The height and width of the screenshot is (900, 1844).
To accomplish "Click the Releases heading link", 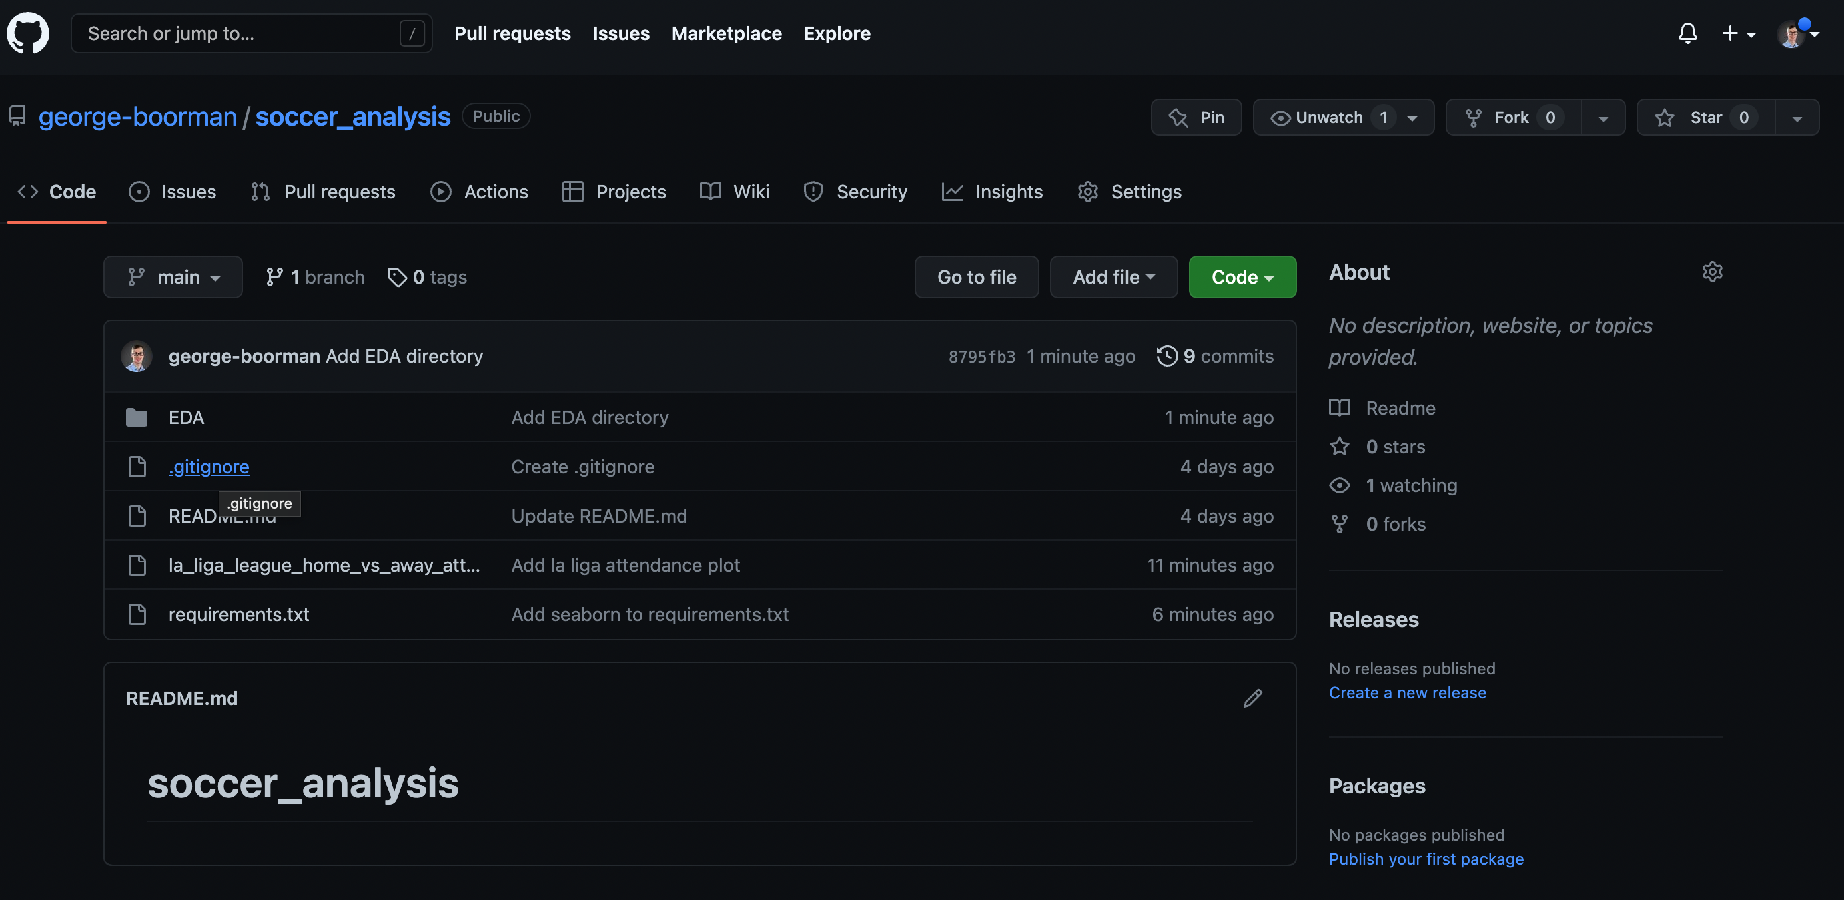I will pos(1374,620).
